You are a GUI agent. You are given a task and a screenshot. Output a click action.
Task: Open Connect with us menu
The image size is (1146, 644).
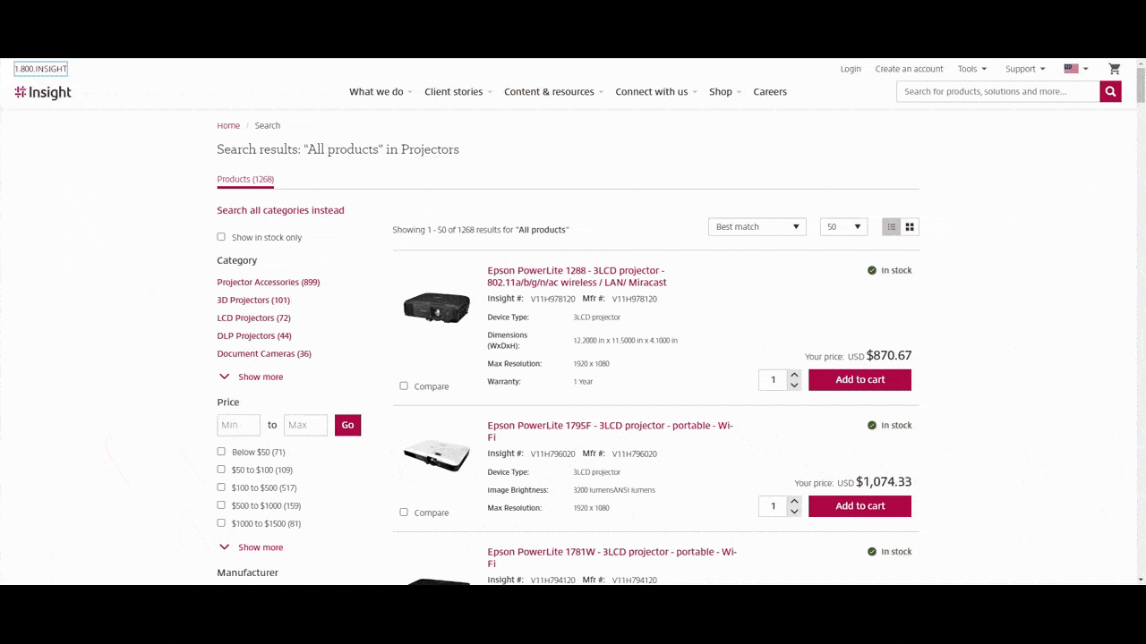coord(656,92)
